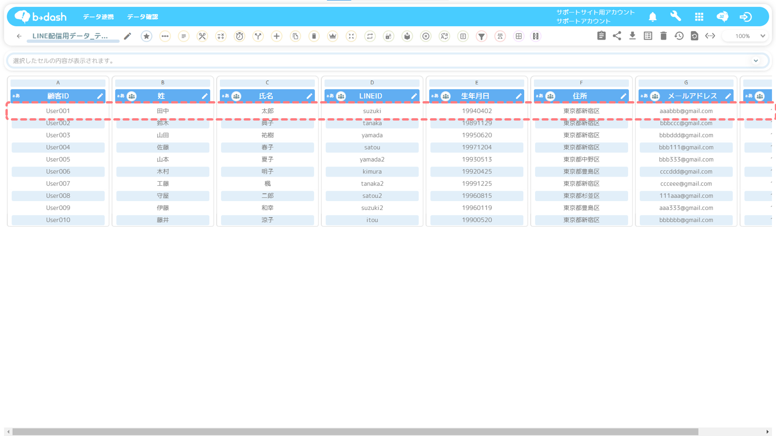Open the share icon
The image size is (776, 436).
click(617, 36)
